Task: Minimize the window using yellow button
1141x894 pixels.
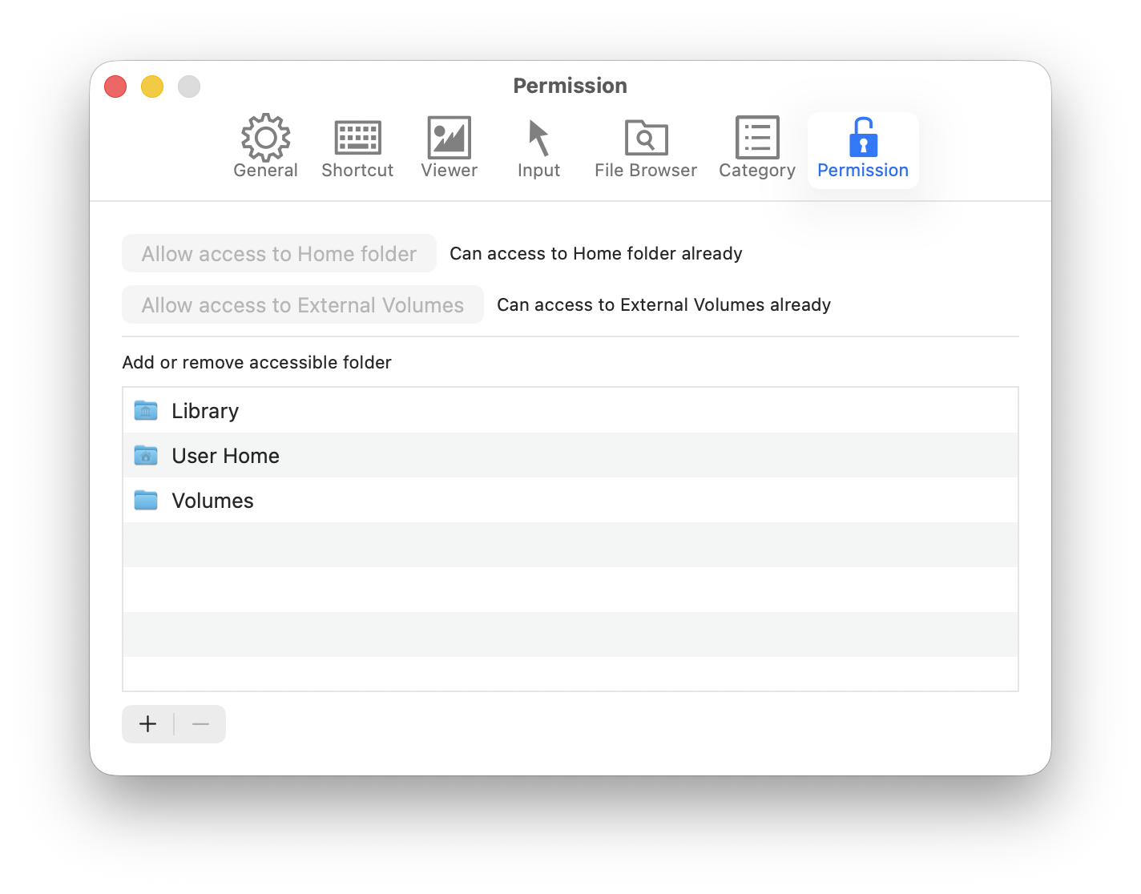Action: pos(152,87)
